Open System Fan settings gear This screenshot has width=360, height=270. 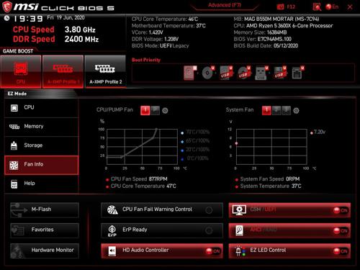coord(296,111)
